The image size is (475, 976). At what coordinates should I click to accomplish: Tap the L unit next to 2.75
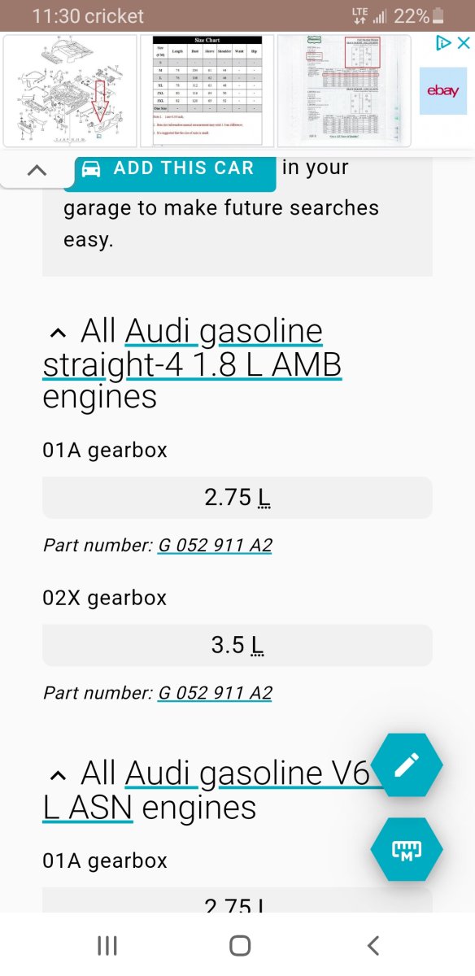(263, 498)
